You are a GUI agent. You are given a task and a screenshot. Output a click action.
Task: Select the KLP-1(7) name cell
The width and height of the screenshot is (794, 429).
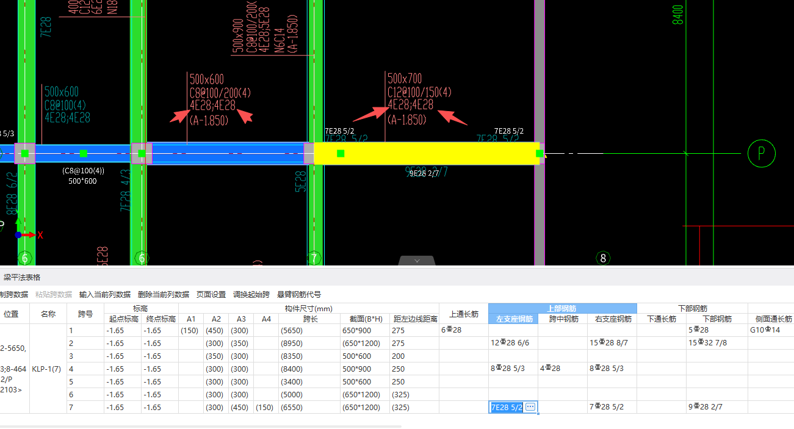tap(48, 369)
